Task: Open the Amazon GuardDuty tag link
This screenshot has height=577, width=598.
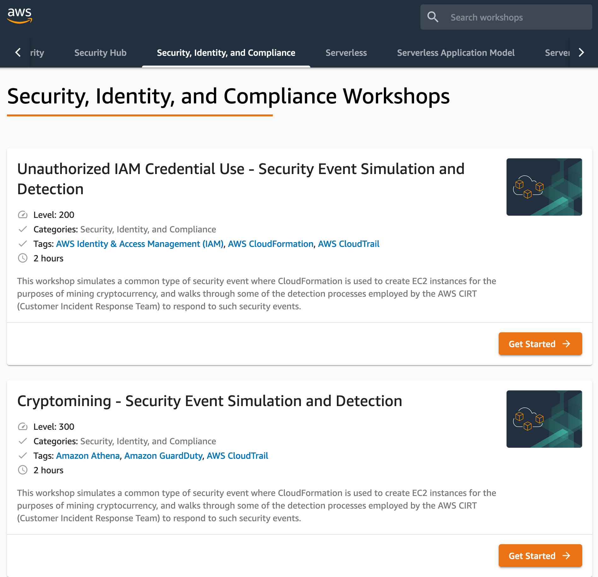Action: tap(163, 456)
